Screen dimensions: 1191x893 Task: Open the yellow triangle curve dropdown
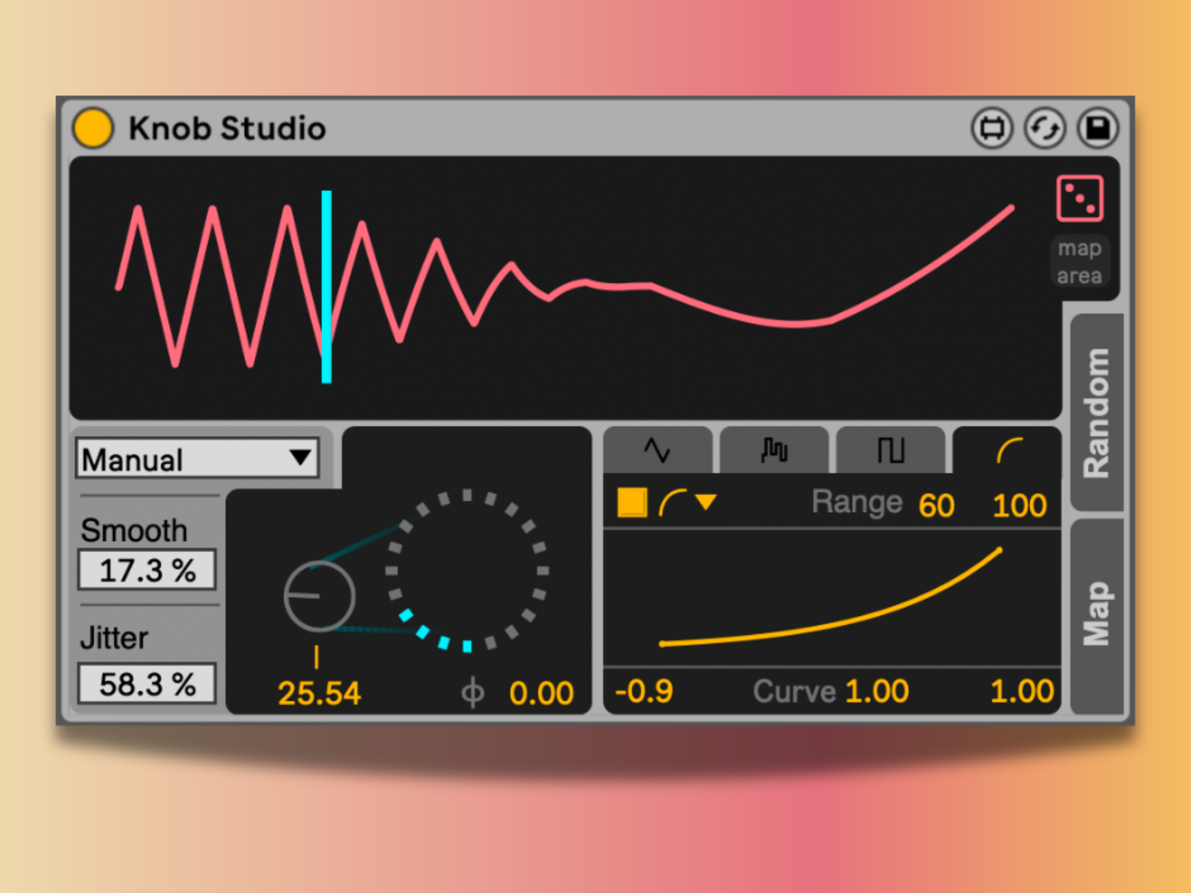point(706,502)
